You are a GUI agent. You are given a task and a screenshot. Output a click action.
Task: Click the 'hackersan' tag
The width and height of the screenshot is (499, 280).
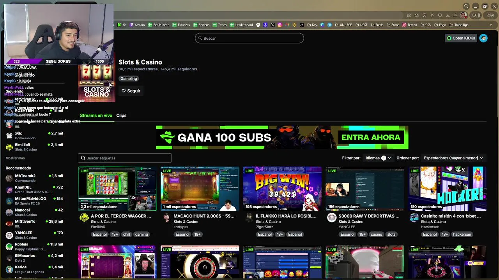coord(462,234)
